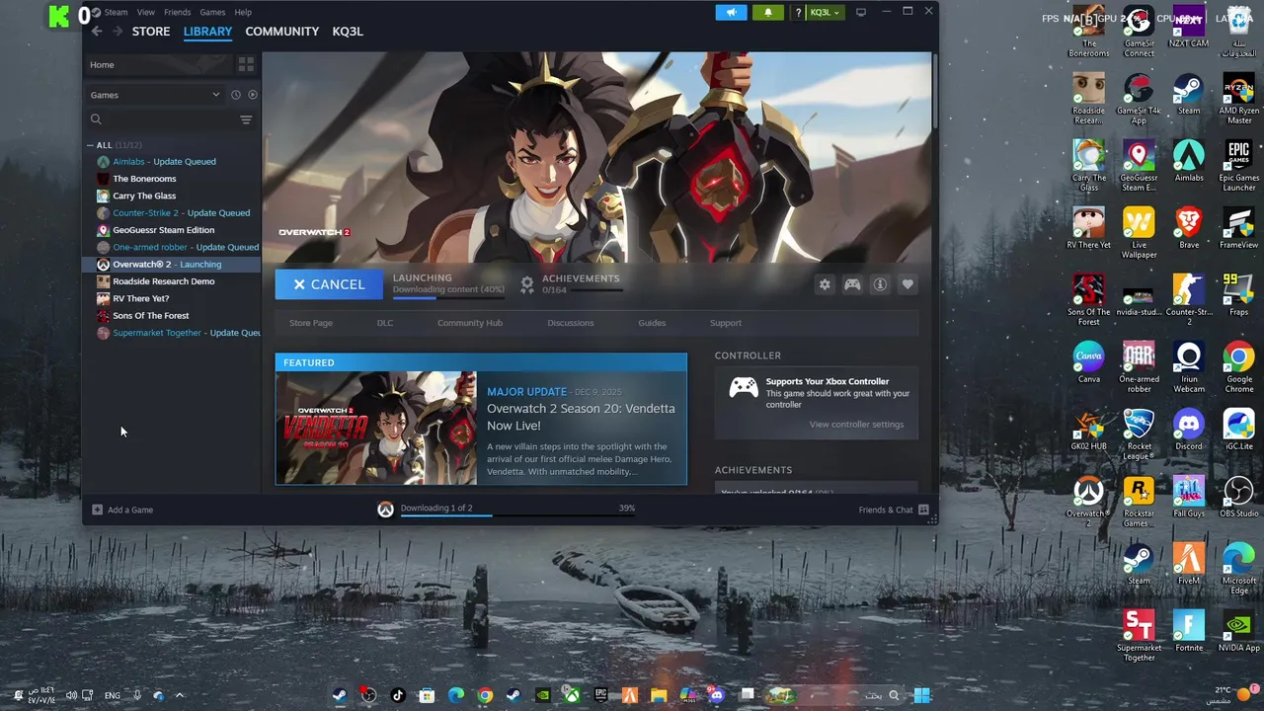Switch to collections grid view icon
This screenshot has height=711, width=1264.
pos(246,64)
